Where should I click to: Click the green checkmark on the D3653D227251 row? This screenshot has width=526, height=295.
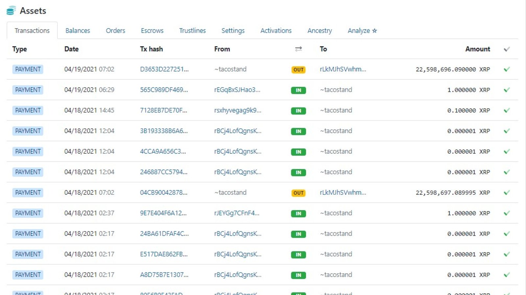pyautogui.click(x=507, y=69)
